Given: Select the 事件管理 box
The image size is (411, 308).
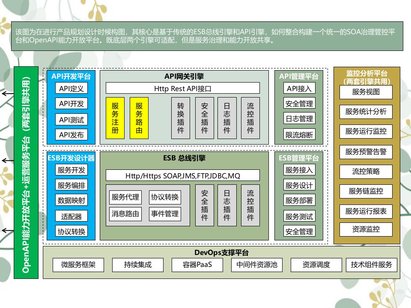Looking at the screenshot, I should (x=165, y=213).
